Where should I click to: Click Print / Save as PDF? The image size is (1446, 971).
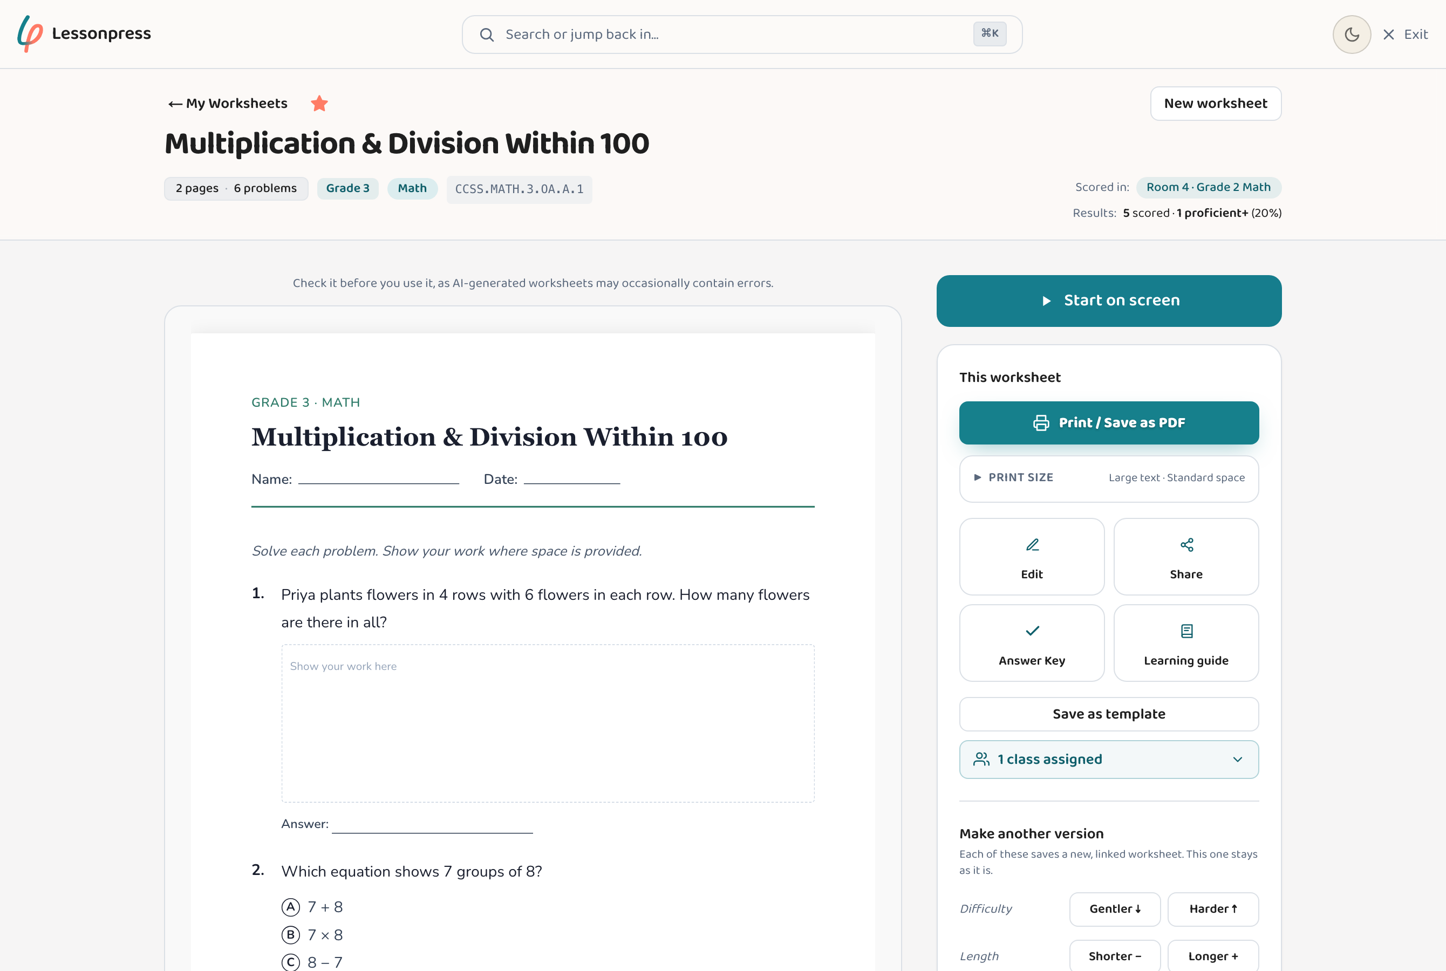[1108, 423]
